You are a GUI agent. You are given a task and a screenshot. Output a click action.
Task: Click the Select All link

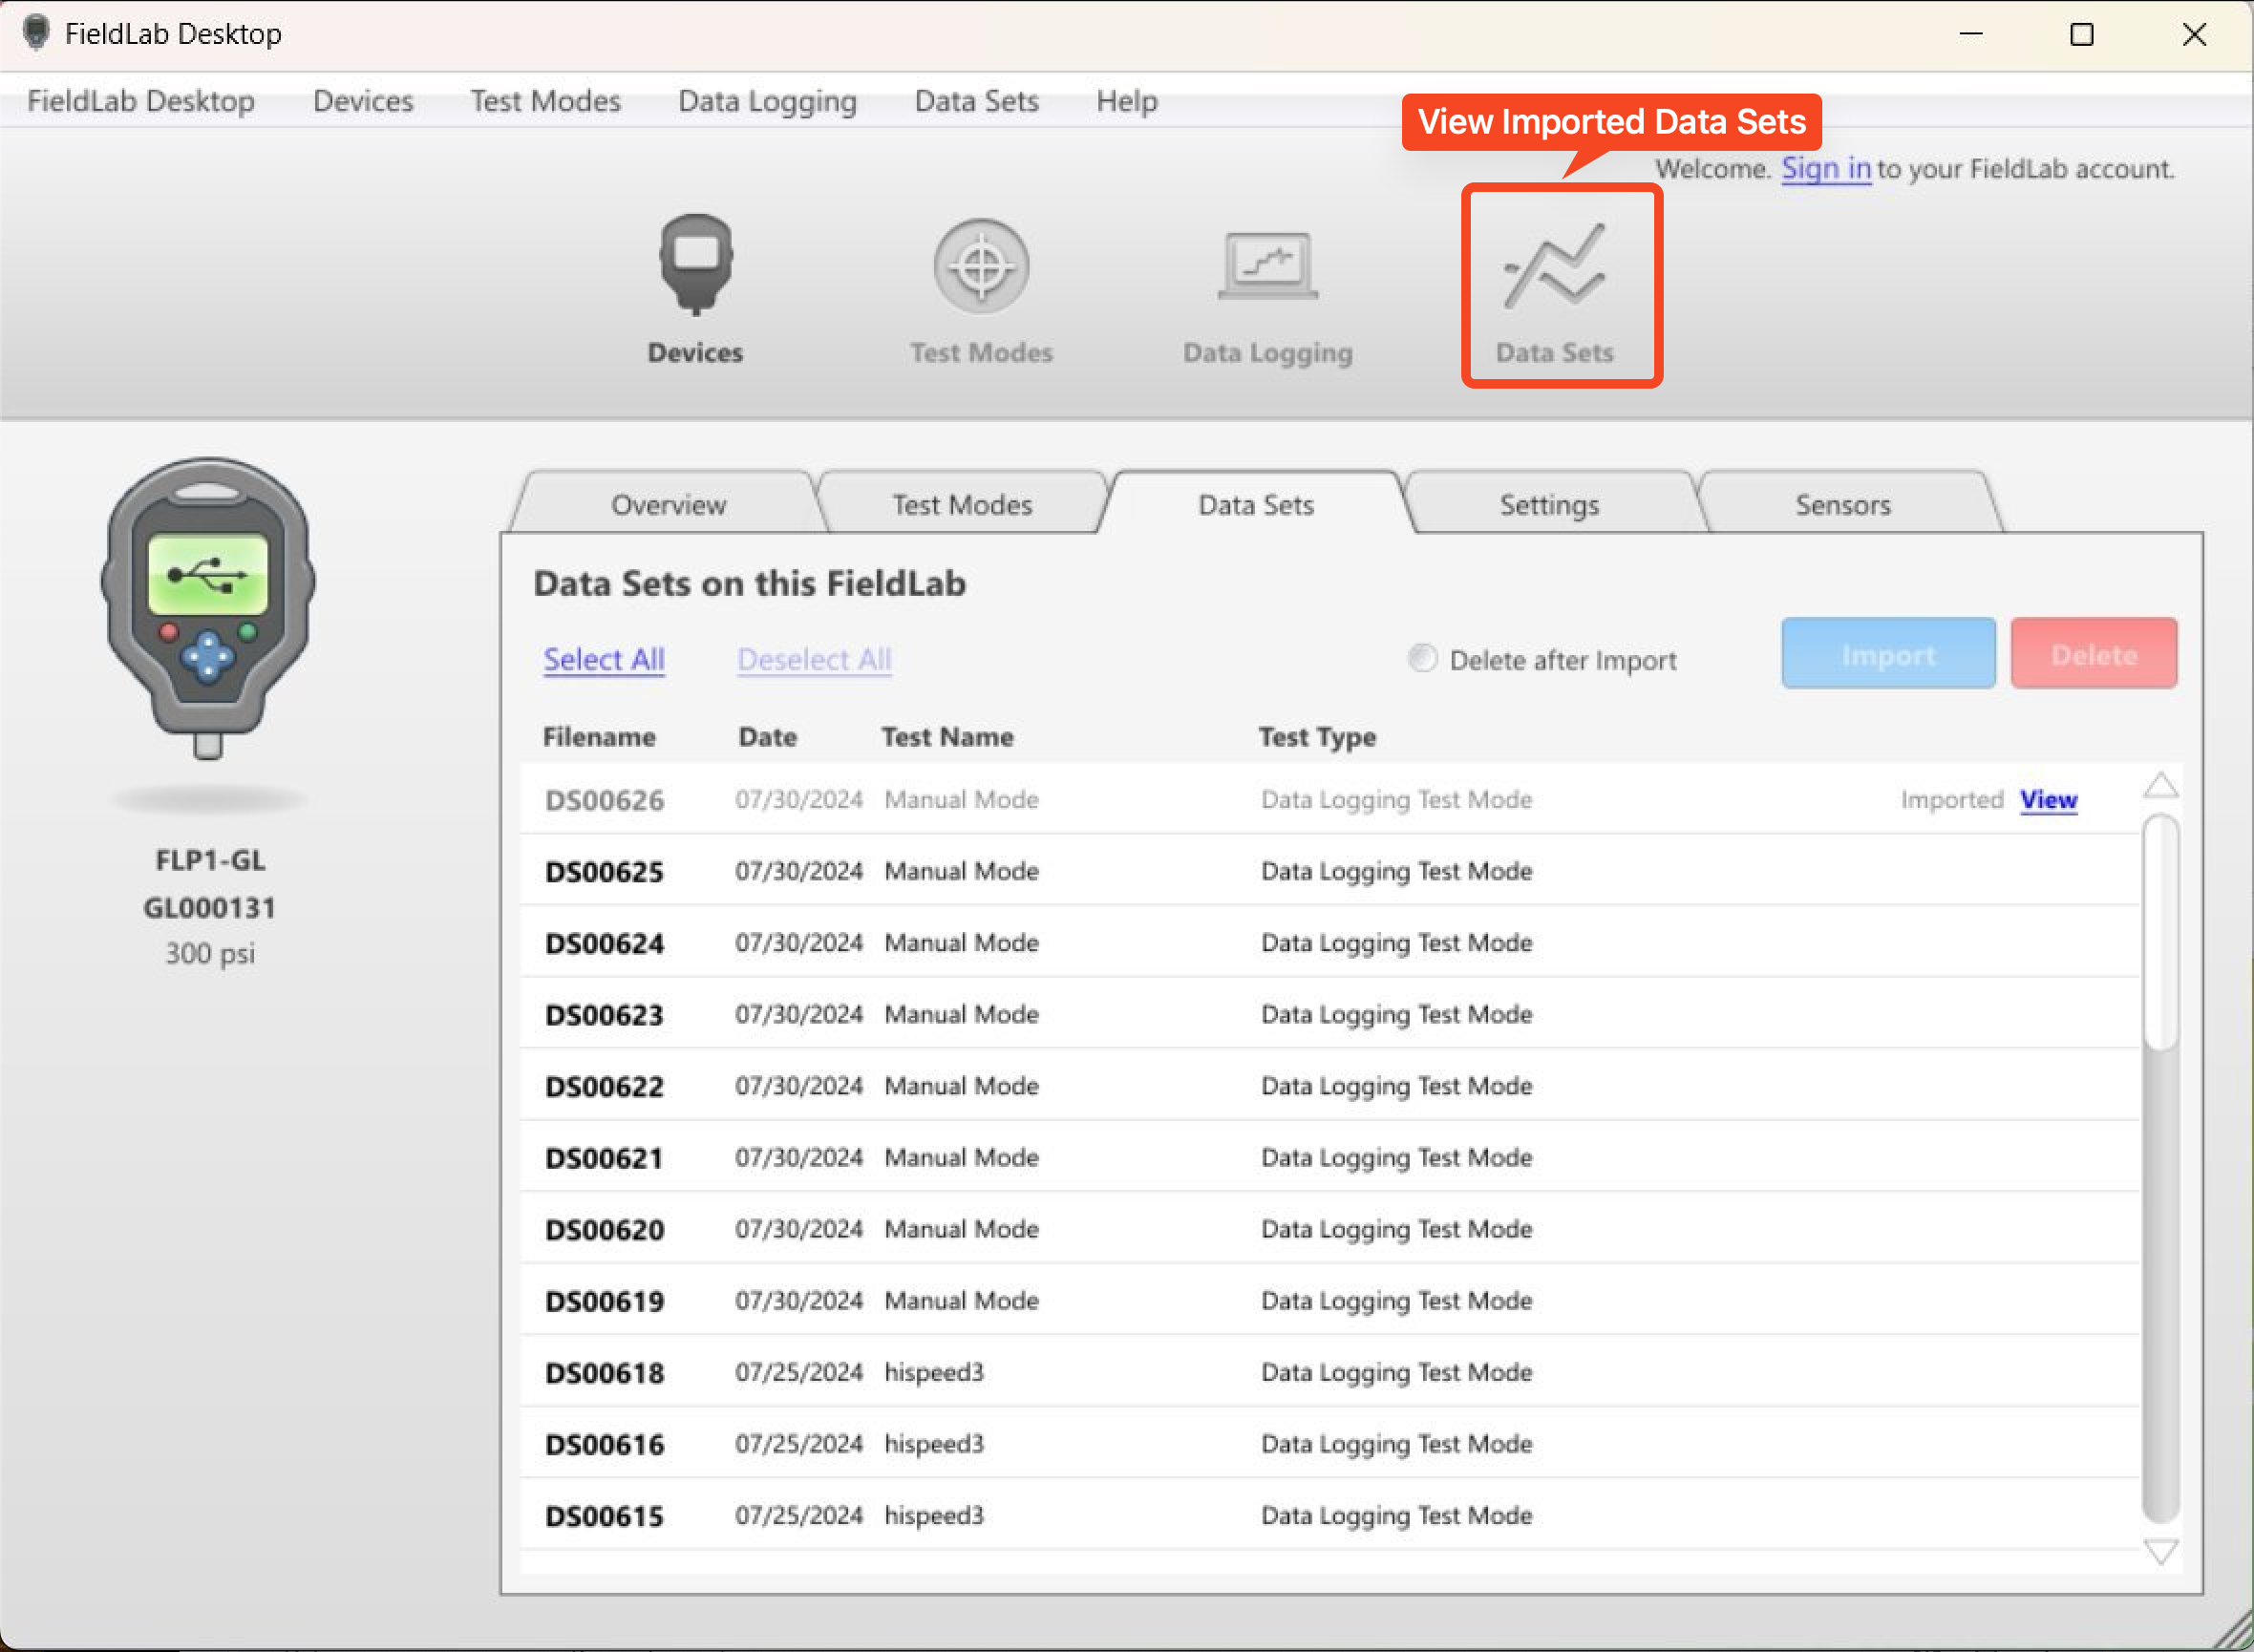coord(604,659)
